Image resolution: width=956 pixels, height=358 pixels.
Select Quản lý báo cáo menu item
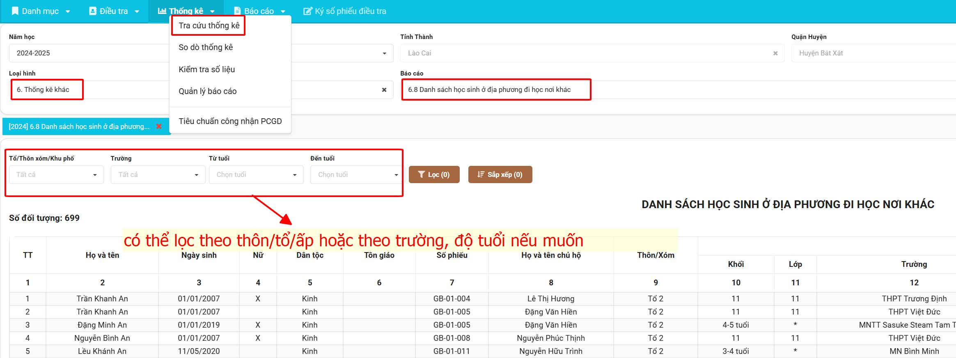tap(207, 91)
